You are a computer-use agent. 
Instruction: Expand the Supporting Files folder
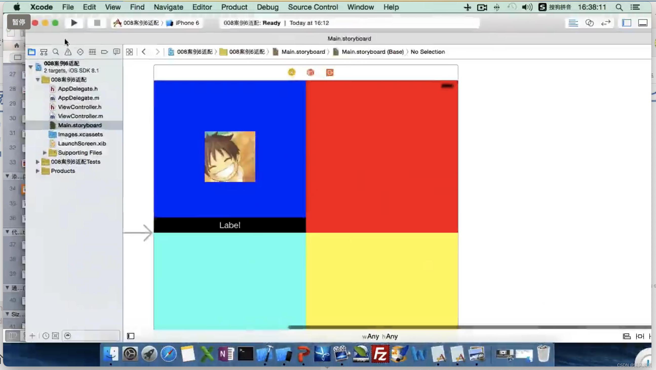click(x=45, y=153)
